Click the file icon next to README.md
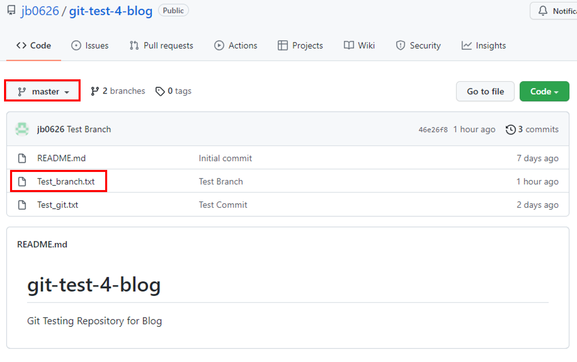This screenshot has width=577, height=362. click(x=22, y=158)
